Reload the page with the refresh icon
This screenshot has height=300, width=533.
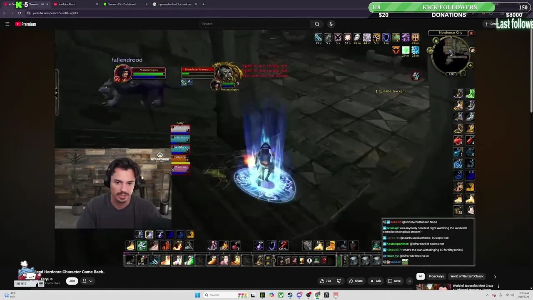pos(19,13)
